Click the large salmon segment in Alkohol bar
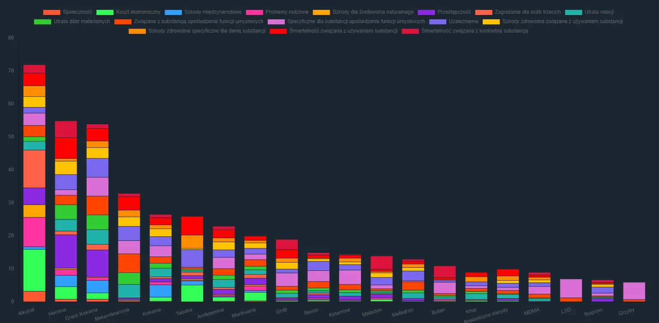 (34, 169)
